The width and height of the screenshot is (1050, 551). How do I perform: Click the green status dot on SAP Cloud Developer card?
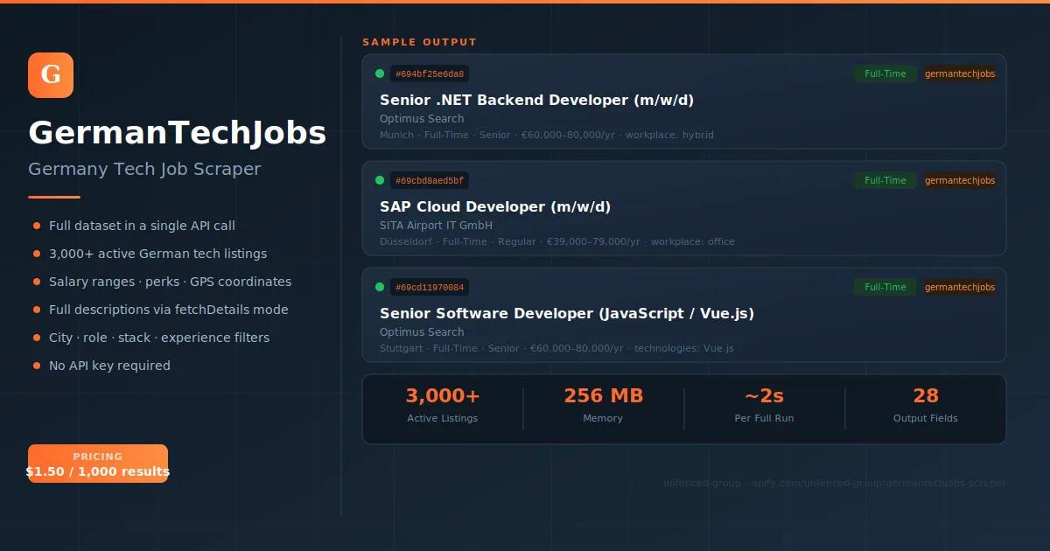(x=379, y=180)
